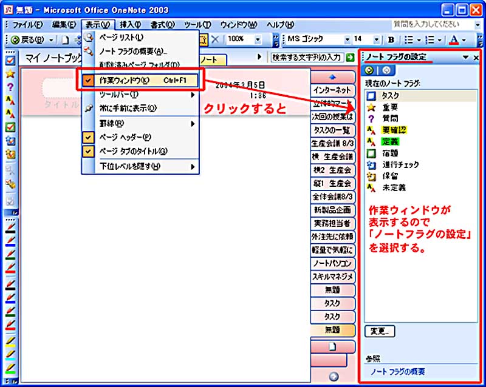Screen dimensions: 486x387
Task: Open the font color dropdown arrow
Action: tap(464, 40)
